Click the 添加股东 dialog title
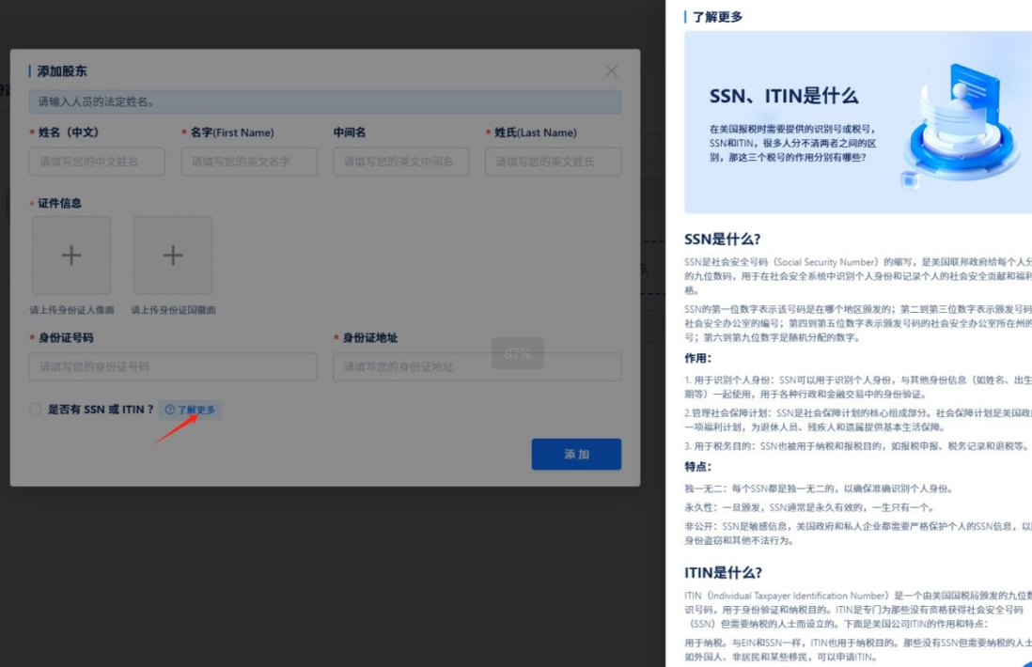 tap(62, 71)
